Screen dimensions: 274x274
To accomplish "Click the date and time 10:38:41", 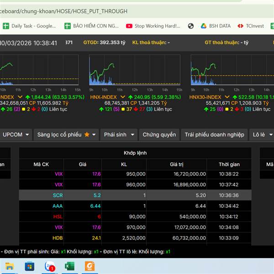I will [28, 43].
